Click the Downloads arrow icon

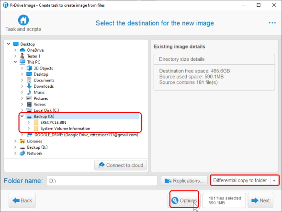[29, 86]
